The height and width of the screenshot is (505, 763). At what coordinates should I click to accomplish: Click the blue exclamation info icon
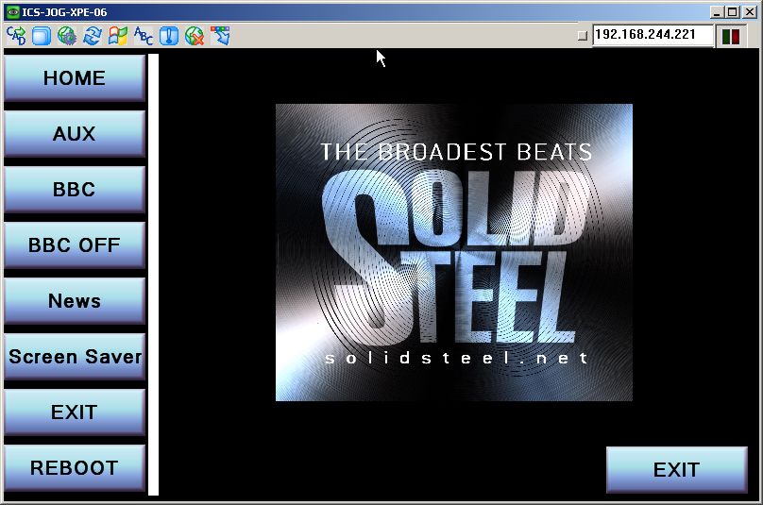coord(169,36)
